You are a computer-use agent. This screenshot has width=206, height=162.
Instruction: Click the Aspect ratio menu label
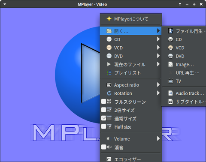click(x=127, y=85)
